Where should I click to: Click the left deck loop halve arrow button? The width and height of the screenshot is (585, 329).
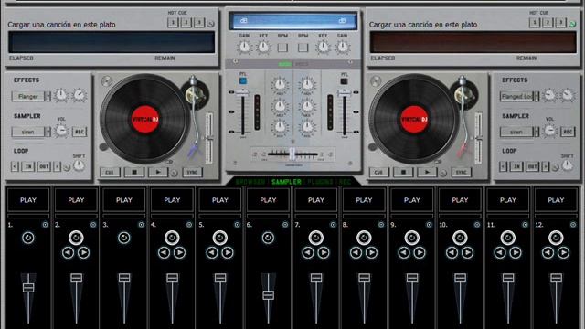coord(15,166)
